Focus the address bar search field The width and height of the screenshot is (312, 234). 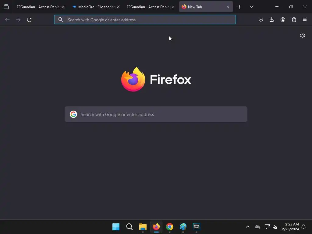pos(145,20)
